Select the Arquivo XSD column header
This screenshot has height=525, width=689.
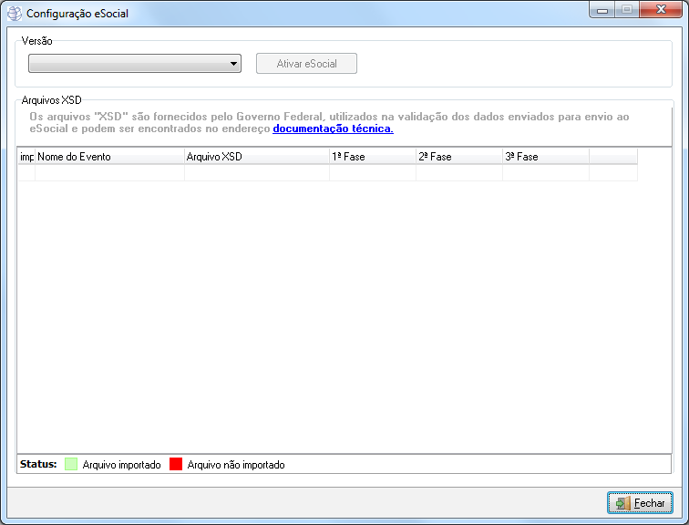256,157
